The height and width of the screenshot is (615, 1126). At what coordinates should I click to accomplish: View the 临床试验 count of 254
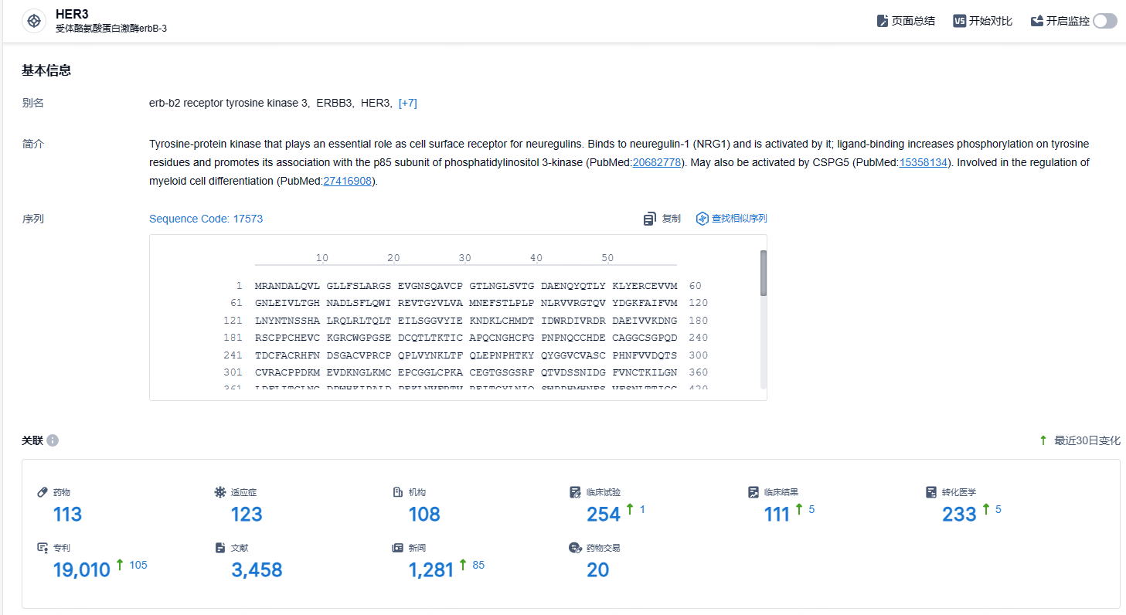click(604, 514)
